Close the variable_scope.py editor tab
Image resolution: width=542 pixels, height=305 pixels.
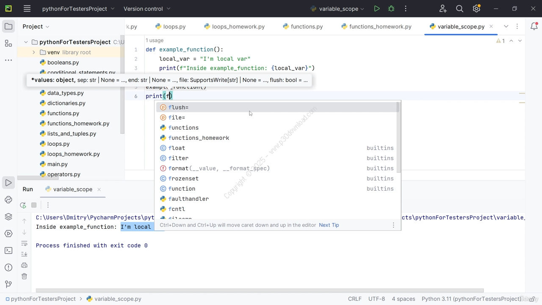[491, 26]
